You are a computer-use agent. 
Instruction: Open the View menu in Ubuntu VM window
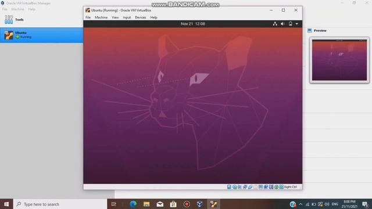(x=115, y=17)
